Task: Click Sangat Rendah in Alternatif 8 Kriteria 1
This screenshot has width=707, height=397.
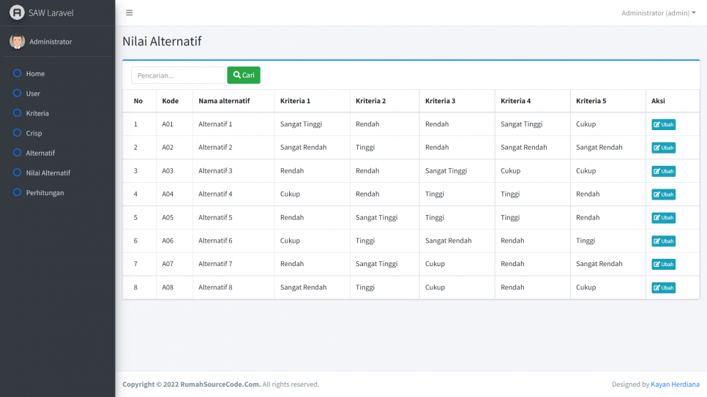Action: pyautogui.click(x=303, y=287)
